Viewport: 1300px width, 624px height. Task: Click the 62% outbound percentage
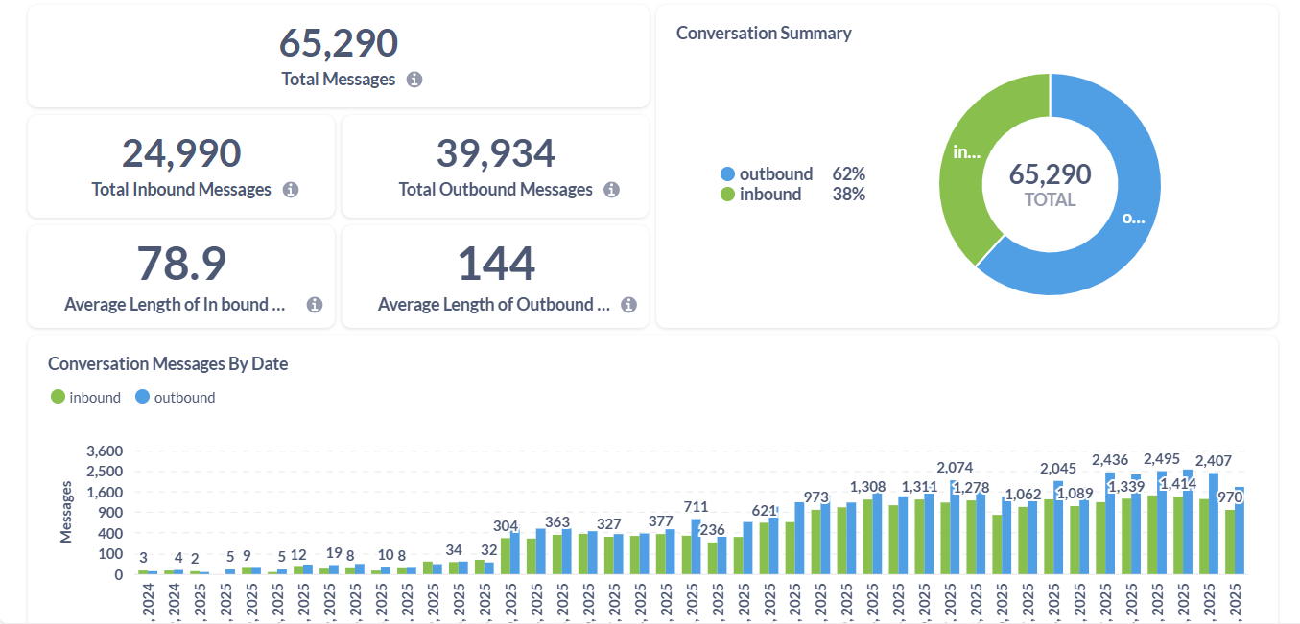click(x=849, y=173)
